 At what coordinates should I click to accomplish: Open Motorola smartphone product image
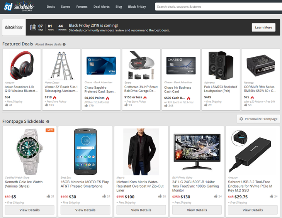85,152
